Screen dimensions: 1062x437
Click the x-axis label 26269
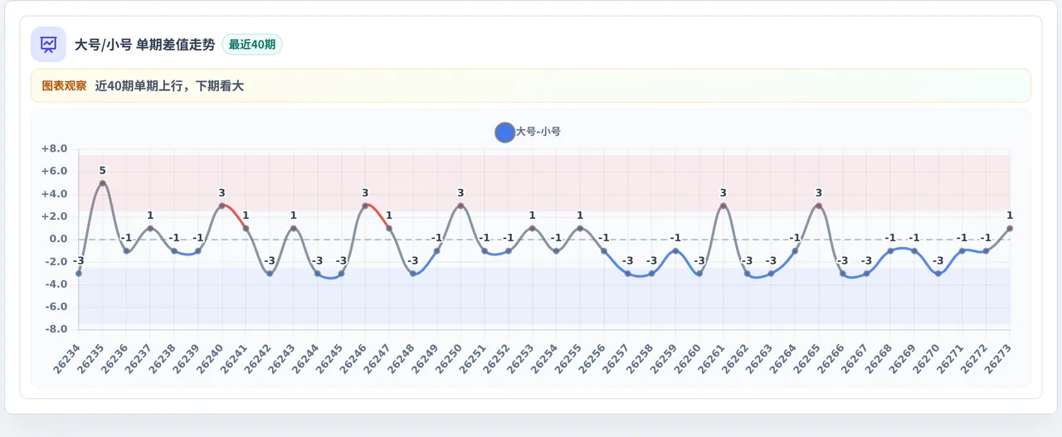coord(902,359)
